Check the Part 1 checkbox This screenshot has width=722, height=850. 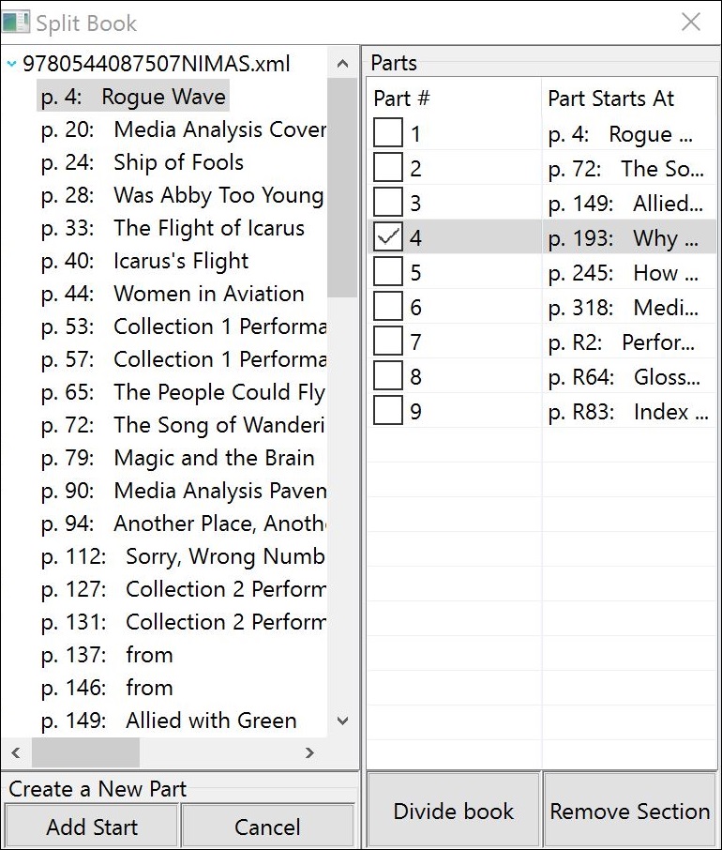[387, 134]
